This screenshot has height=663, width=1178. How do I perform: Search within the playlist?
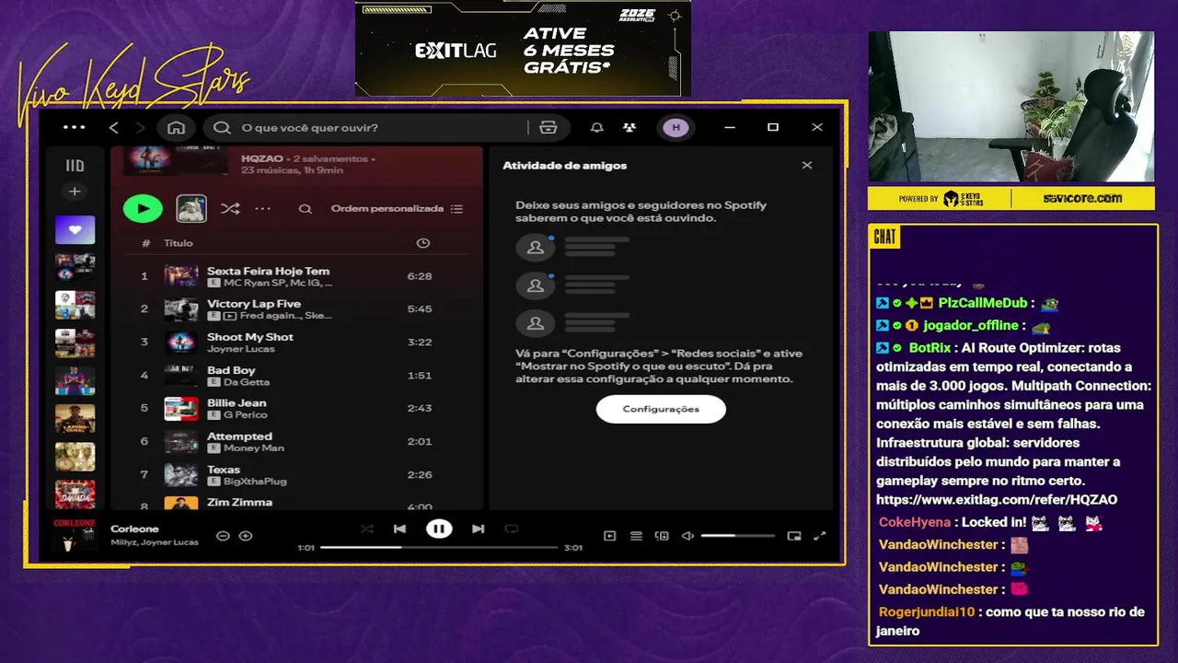pos(305,209)
